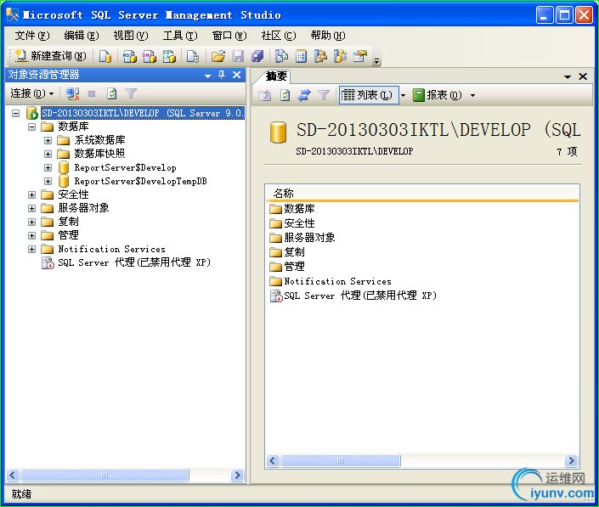Open the Summary document list dropdown arrow
599x507 pixels.
pyautogui.click(x=568, y=76)
